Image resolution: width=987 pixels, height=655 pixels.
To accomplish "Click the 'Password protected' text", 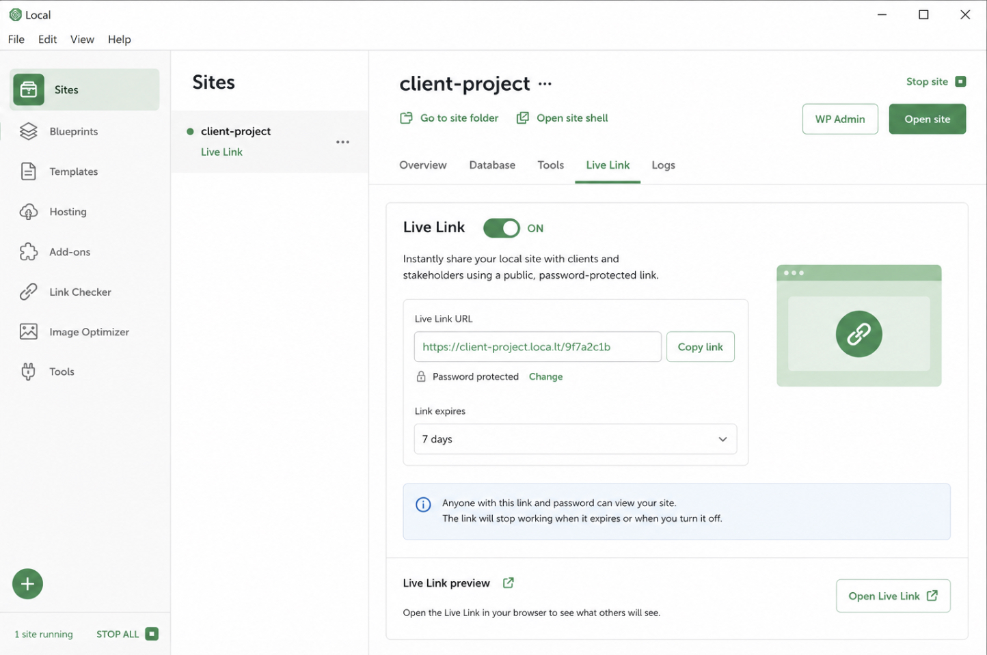I will [476, 376].
